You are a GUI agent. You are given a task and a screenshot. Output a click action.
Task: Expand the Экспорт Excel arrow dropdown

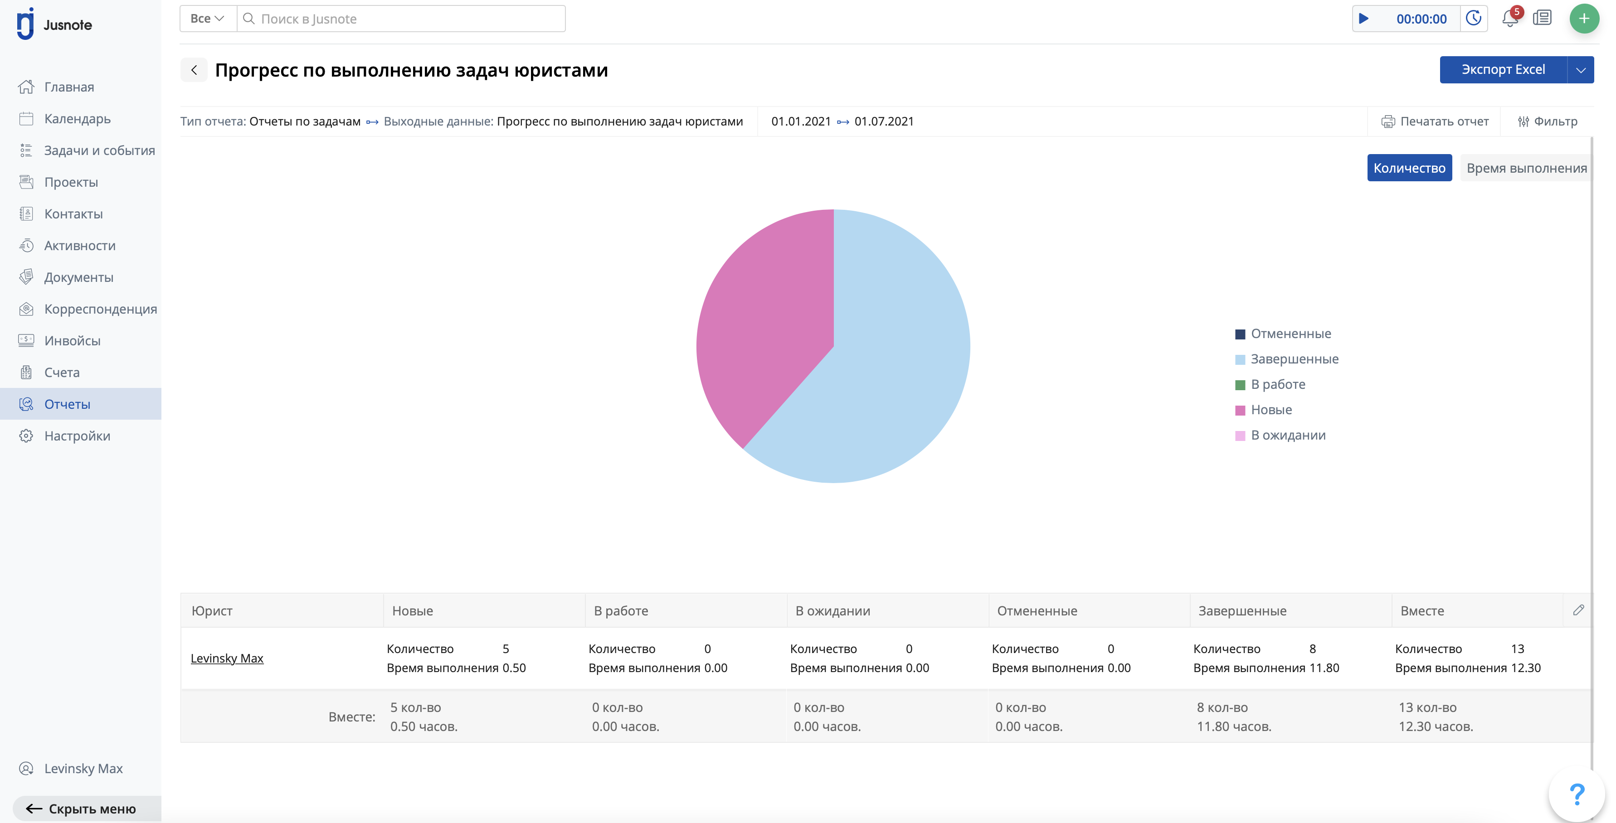(1580, 70)
